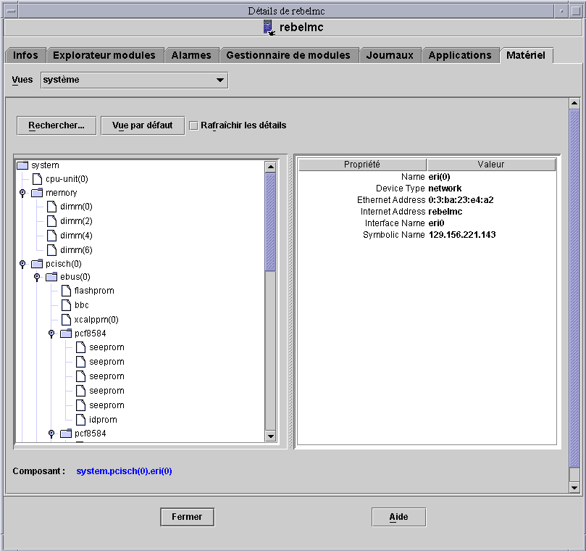The image size is (586, 551).
Task: Click the dimm(2) file icon
Action: [x=51, y=221]
